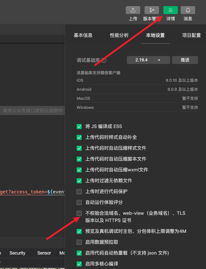Open the 2.19.4 base library dropdown
The image size is (206, 269).
[x=149, y=60]
